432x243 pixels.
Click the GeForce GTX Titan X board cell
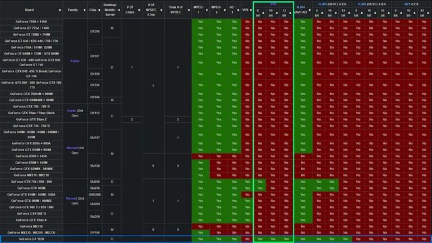(32, 220)
